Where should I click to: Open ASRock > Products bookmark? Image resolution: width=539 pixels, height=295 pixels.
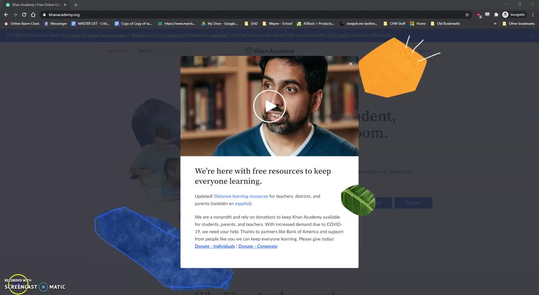(316, 23)
